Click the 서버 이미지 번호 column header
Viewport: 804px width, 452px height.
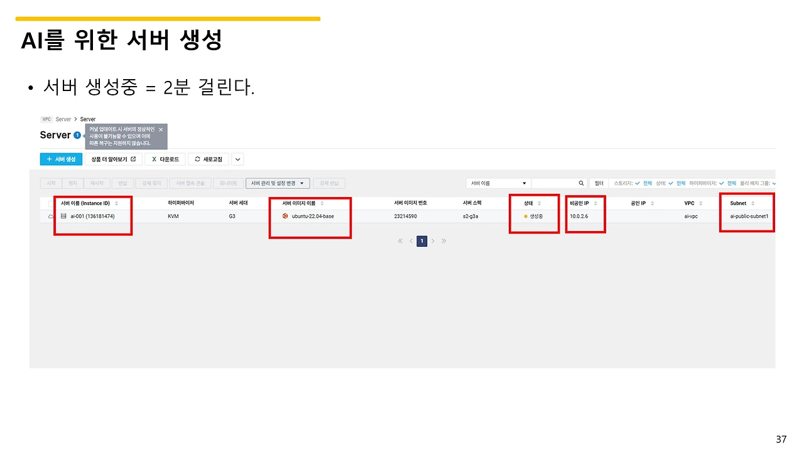tap(411, 203)
